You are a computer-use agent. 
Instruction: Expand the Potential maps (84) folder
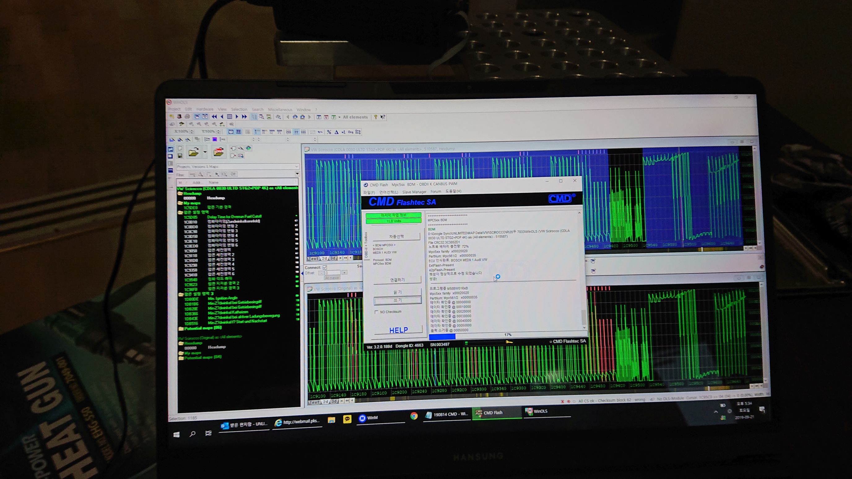[181, 358]
